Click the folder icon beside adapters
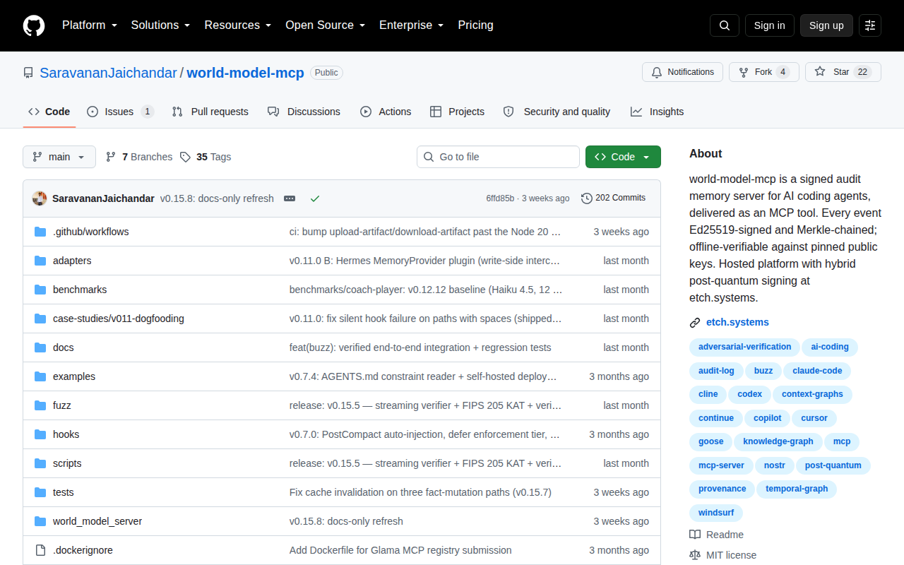 point(40,261)
